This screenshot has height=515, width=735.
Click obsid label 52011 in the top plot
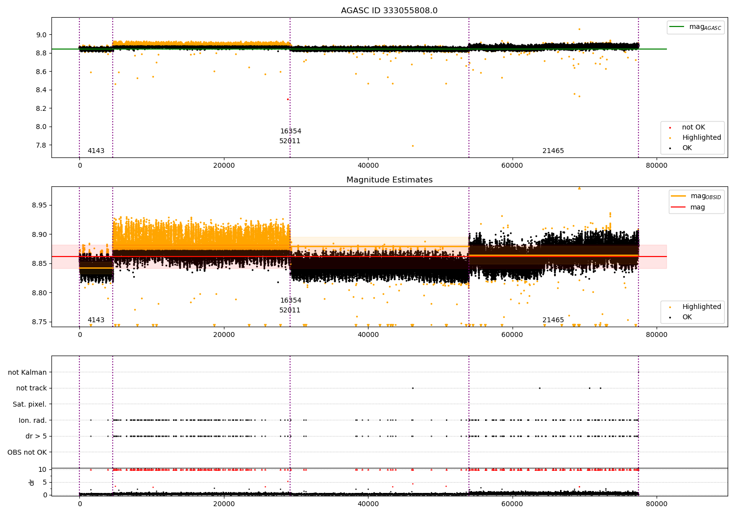(x=290, y=141)
